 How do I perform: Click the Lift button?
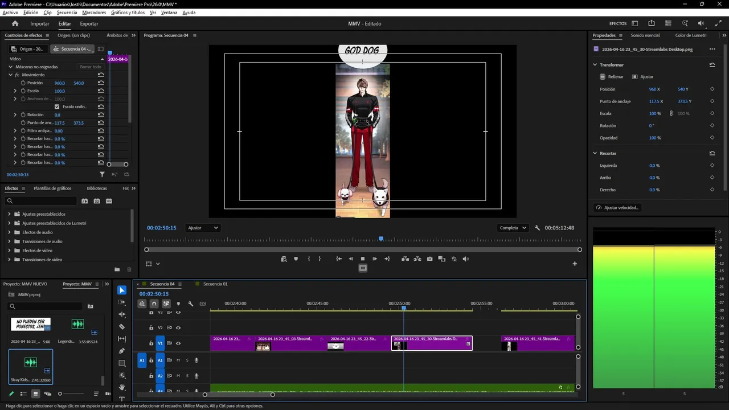(405, 259)
